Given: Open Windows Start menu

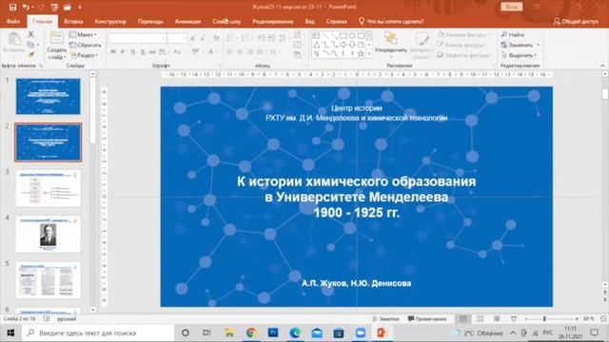Looking at the screenshot, I should [x=10, y=332].
